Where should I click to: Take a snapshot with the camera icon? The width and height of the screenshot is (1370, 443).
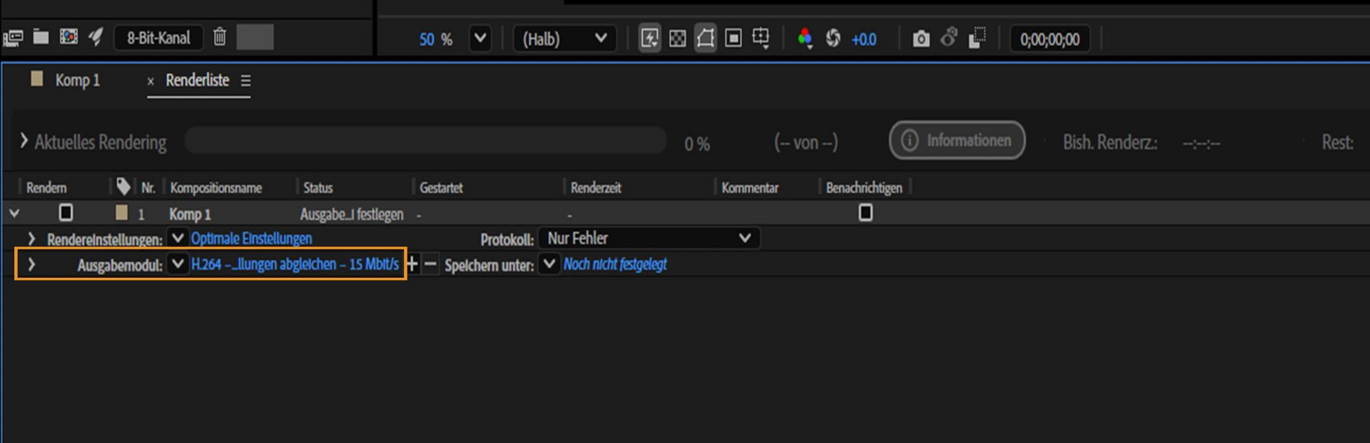920,38
